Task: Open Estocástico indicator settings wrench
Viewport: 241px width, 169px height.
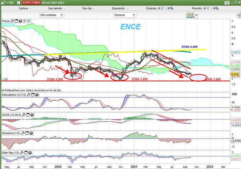Action: tap(29, 95)
